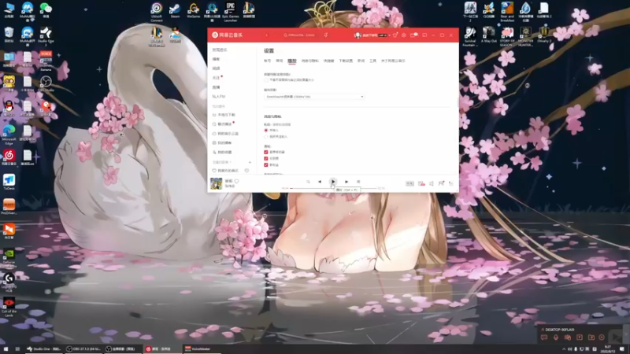Open 私人FM in the sidebar
Image resolution: width=630 pixels, height=354 pixels.
click(x=219, y=97)
